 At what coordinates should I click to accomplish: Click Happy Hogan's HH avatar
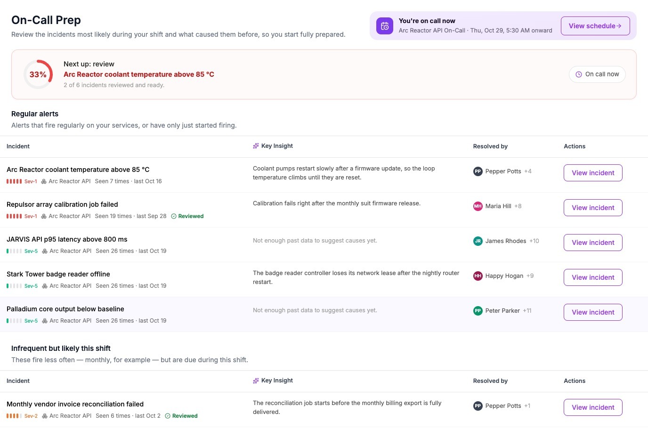coord(478,276)
